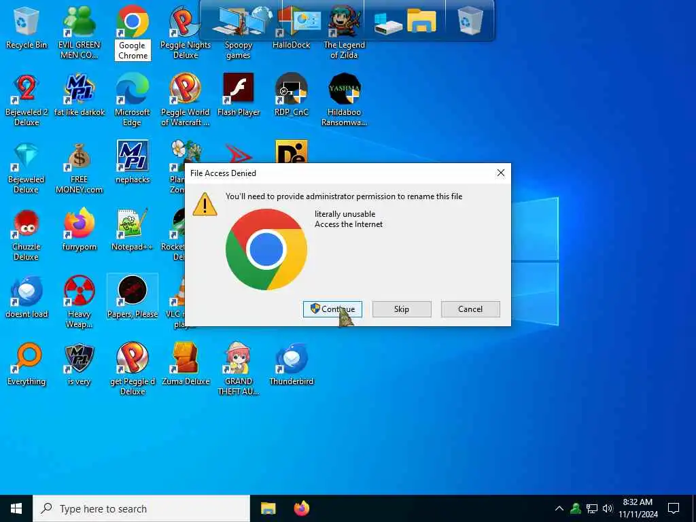
Task: Click the volume speaker tray icon
Action: click(x=608, y=508)
